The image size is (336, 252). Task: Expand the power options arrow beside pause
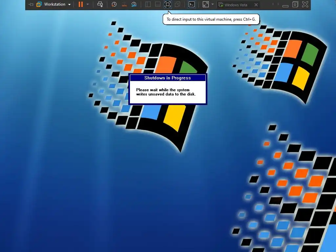tap(88, 4)
